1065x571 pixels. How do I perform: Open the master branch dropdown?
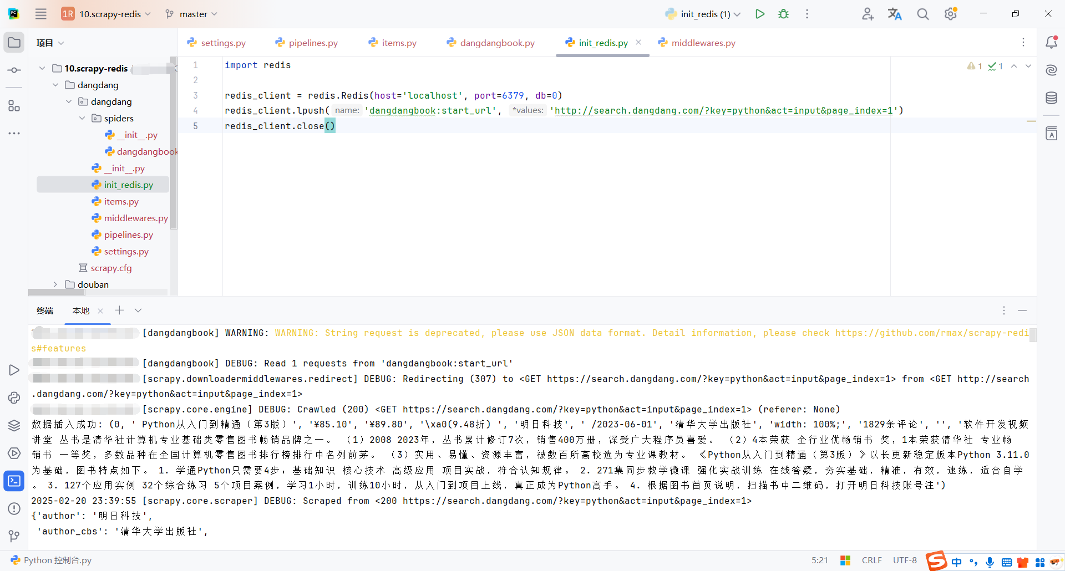point(191,14)
